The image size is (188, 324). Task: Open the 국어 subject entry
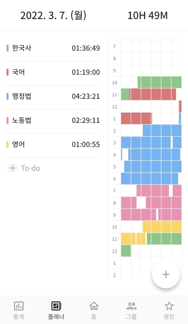click(53, 72)
